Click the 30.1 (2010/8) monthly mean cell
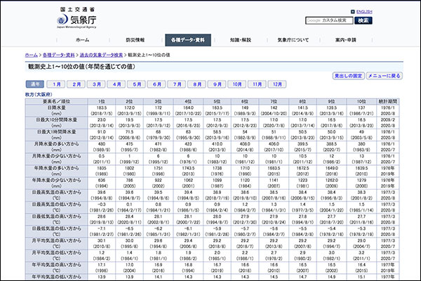The width and height of the screenshot is (421, 281). click(x=102, y=244)
